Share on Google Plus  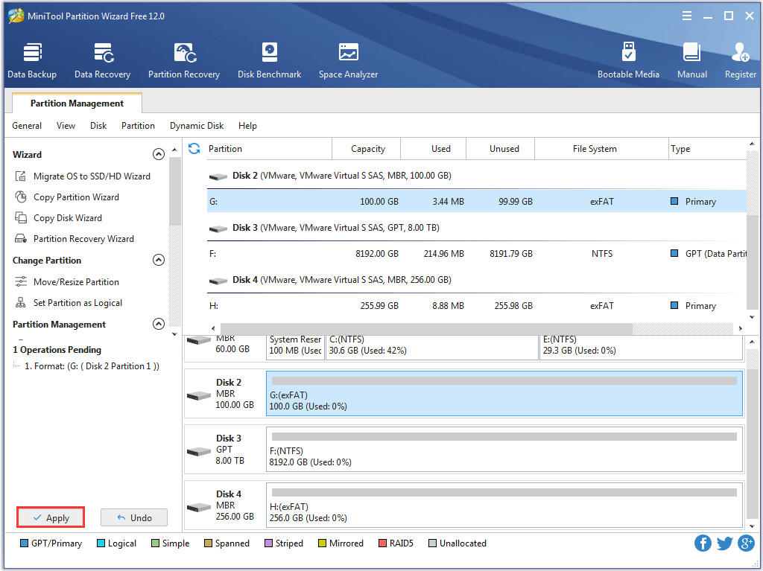[x=746, y=543]
